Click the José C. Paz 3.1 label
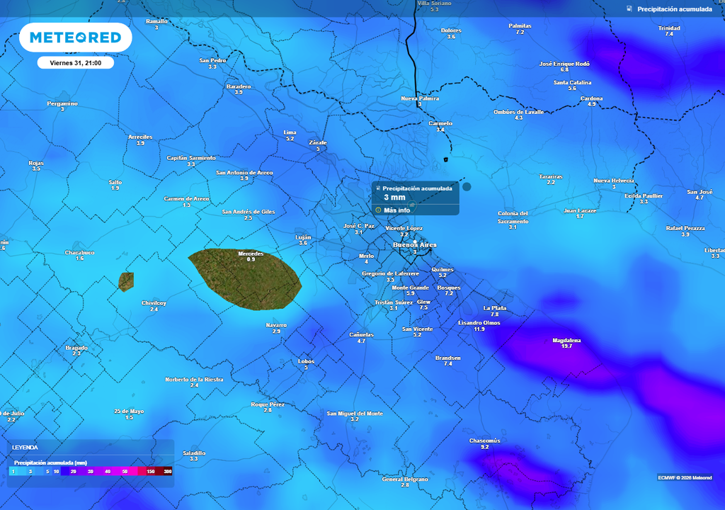The width and height of the screenshot is (725, 510). [359, 229]
